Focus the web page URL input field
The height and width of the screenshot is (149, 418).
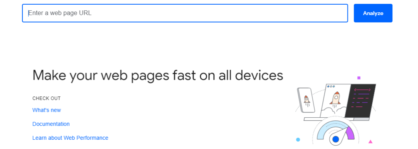(x=185, y=13)
